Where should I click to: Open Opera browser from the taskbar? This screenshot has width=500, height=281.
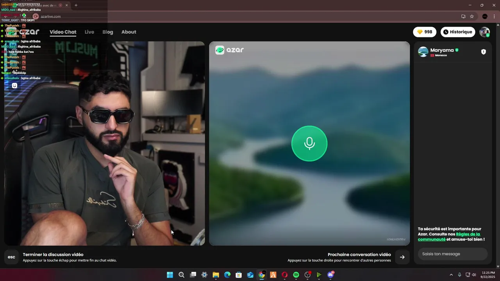285,275
